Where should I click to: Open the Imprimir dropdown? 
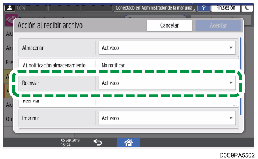[x=168, y=118]
